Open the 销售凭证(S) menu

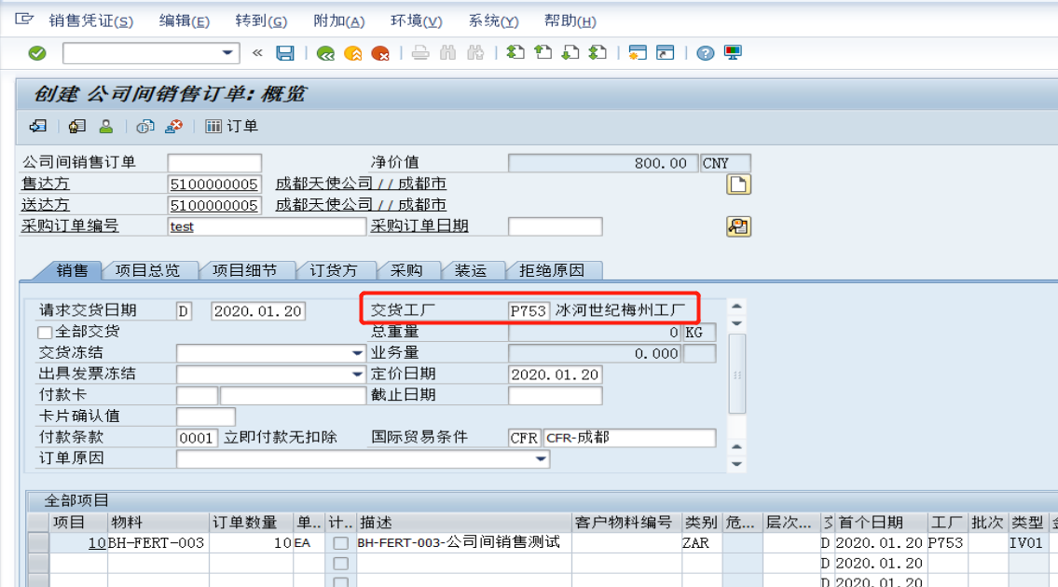pyautogui.click(x=91, y=20)
